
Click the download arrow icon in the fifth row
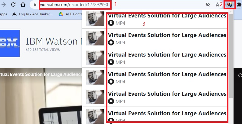click(x=111, y=101)
